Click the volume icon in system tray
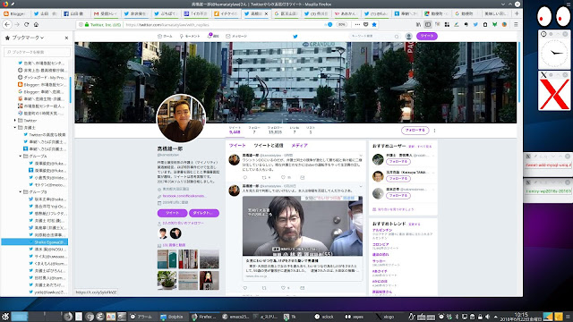 tap(487, 317)
